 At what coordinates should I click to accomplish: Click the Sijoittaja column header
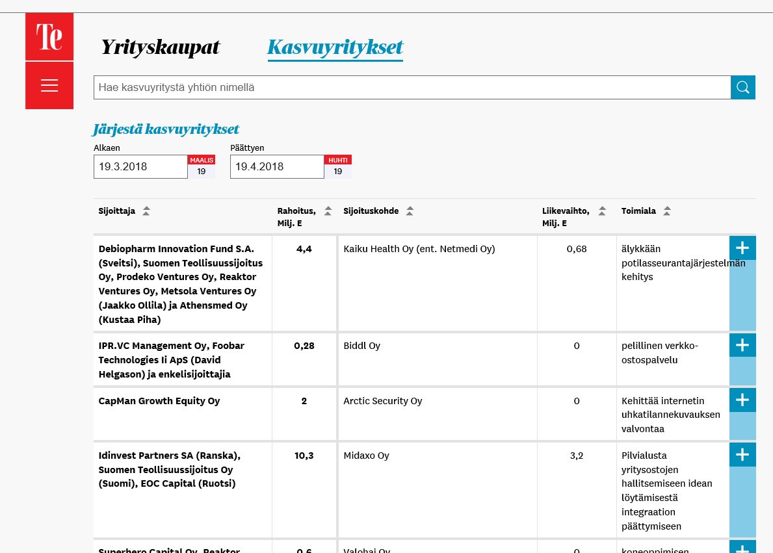pyautogui.click(x=117, y=211)
